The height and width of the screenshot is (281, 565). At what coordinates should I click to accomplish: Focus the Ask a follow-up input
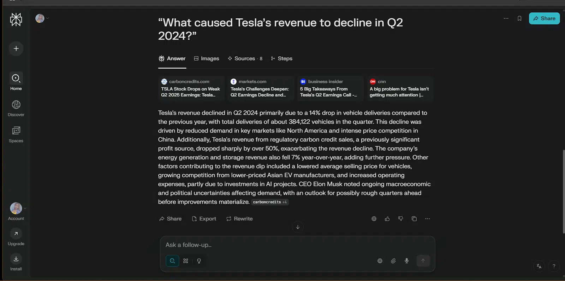[x=297, y=245]
